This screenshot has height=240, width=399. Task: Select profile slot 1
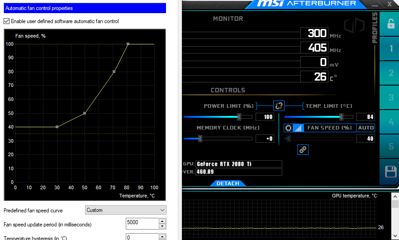click(391, 48)
